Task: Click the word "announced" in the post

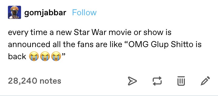Action: (29, 45)
